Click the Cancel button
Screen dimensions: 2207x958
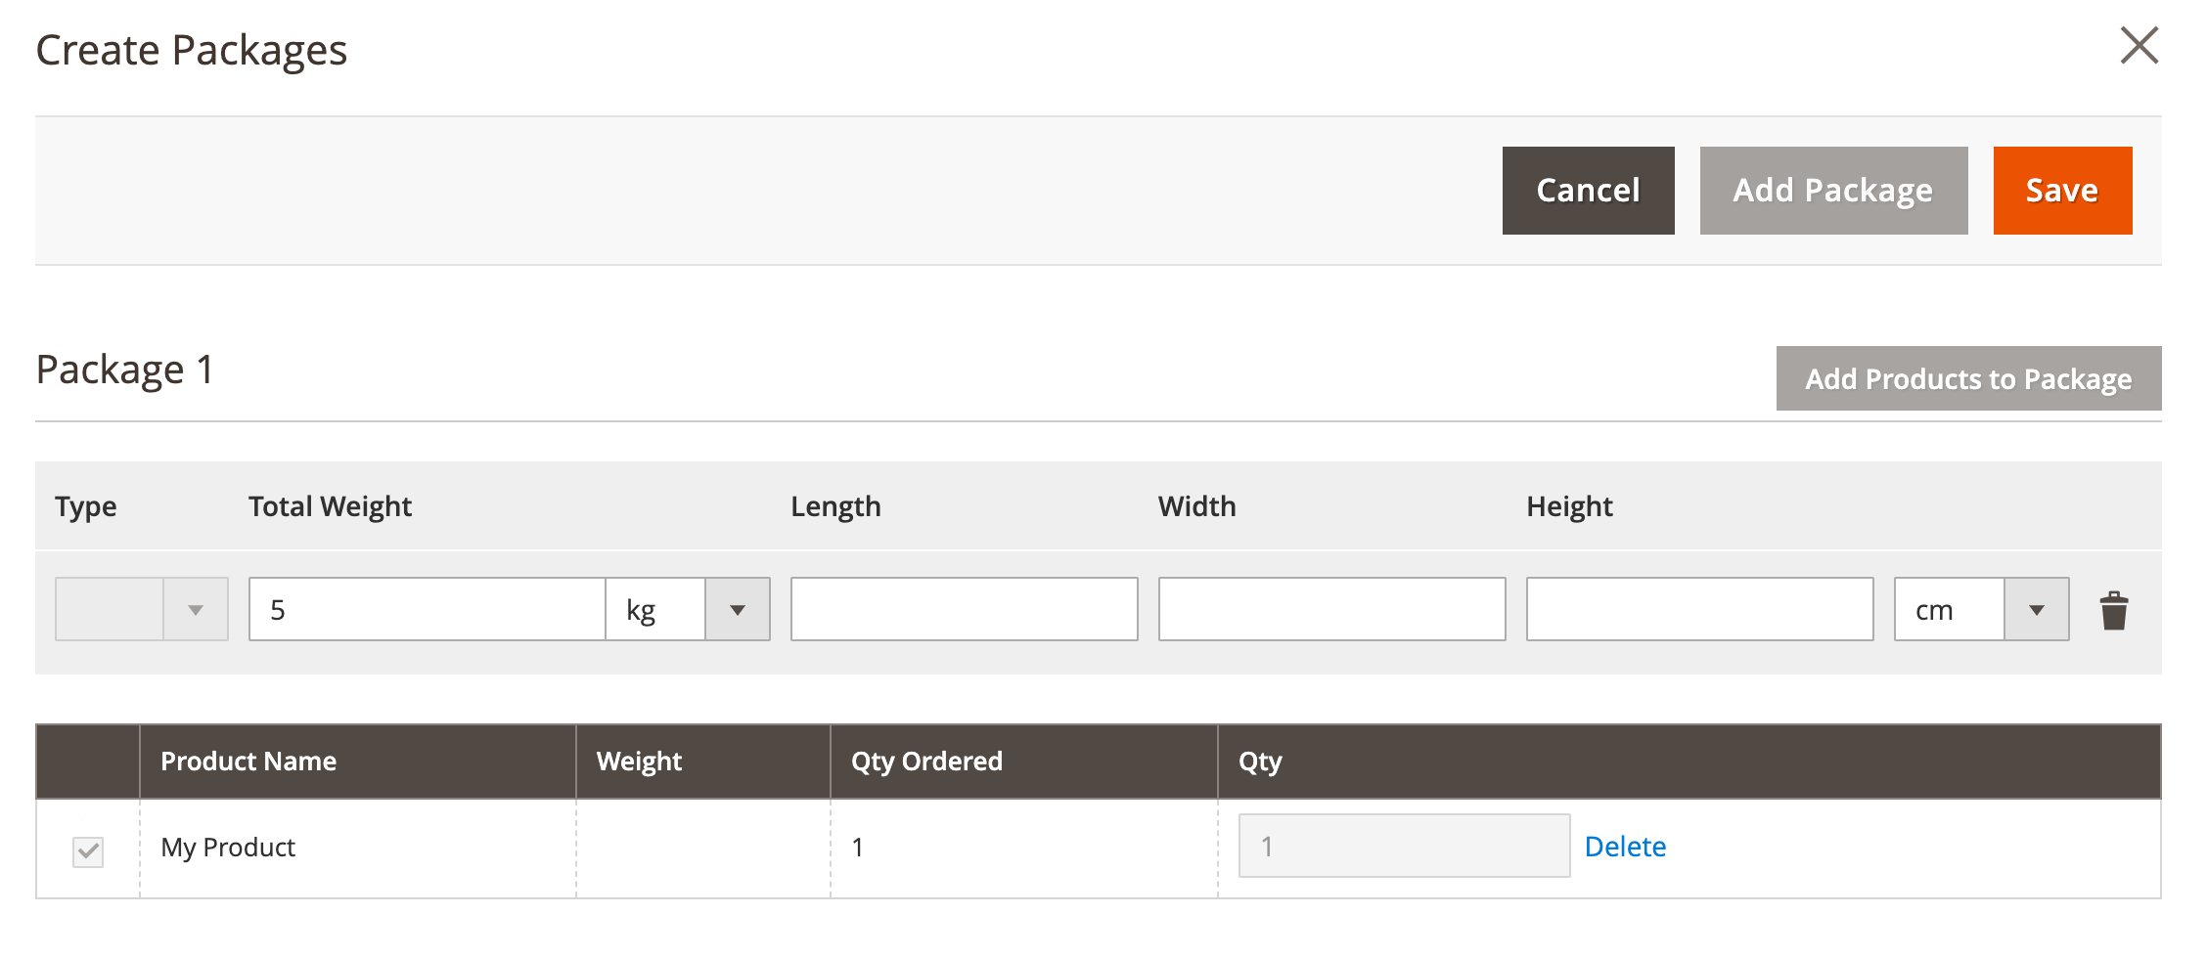(1588, 190)
